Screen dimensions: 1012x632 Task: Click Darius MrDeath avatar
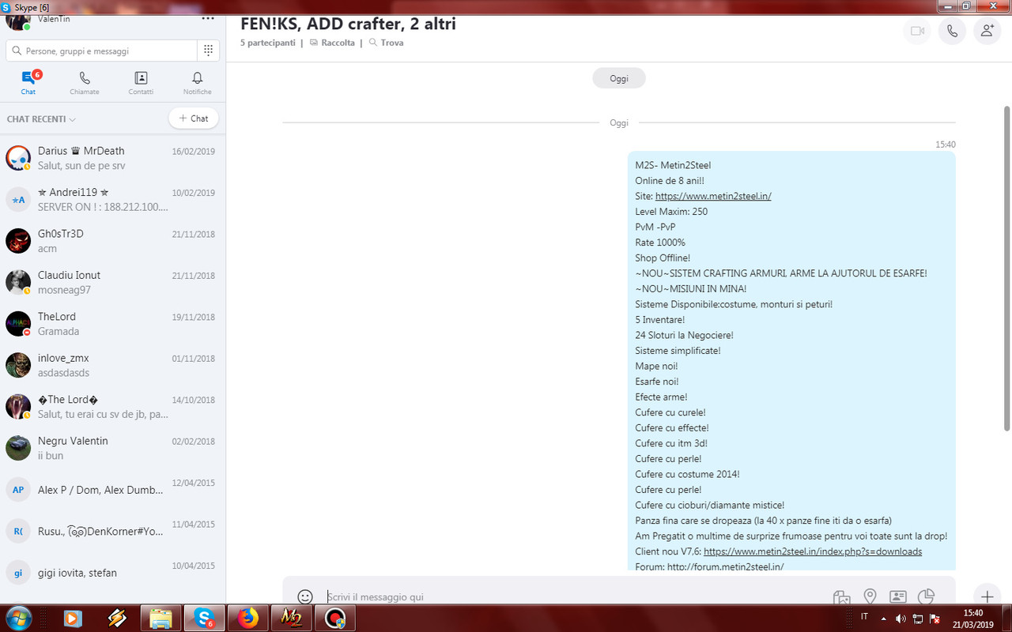point(18,158)
